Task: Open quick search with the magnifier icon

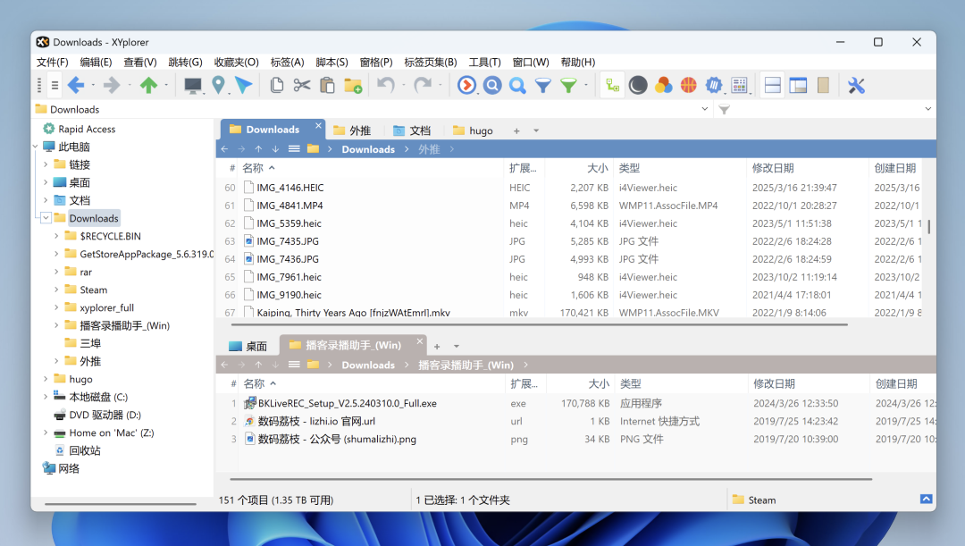Action: [517, 85]
